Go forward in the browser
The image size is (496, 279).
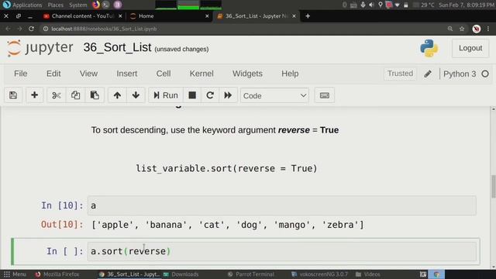tap(19, 29)
